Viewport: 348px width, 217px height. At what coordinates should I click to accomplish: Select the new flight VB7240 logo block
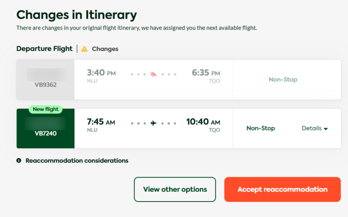(x=45, y=129)
